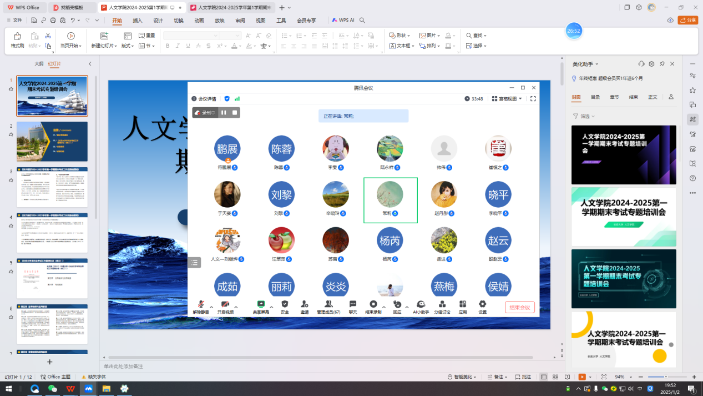The image size is (703, 396).
Task: Click 会议详情 meeting details
Action: click(x=204, y=99)
